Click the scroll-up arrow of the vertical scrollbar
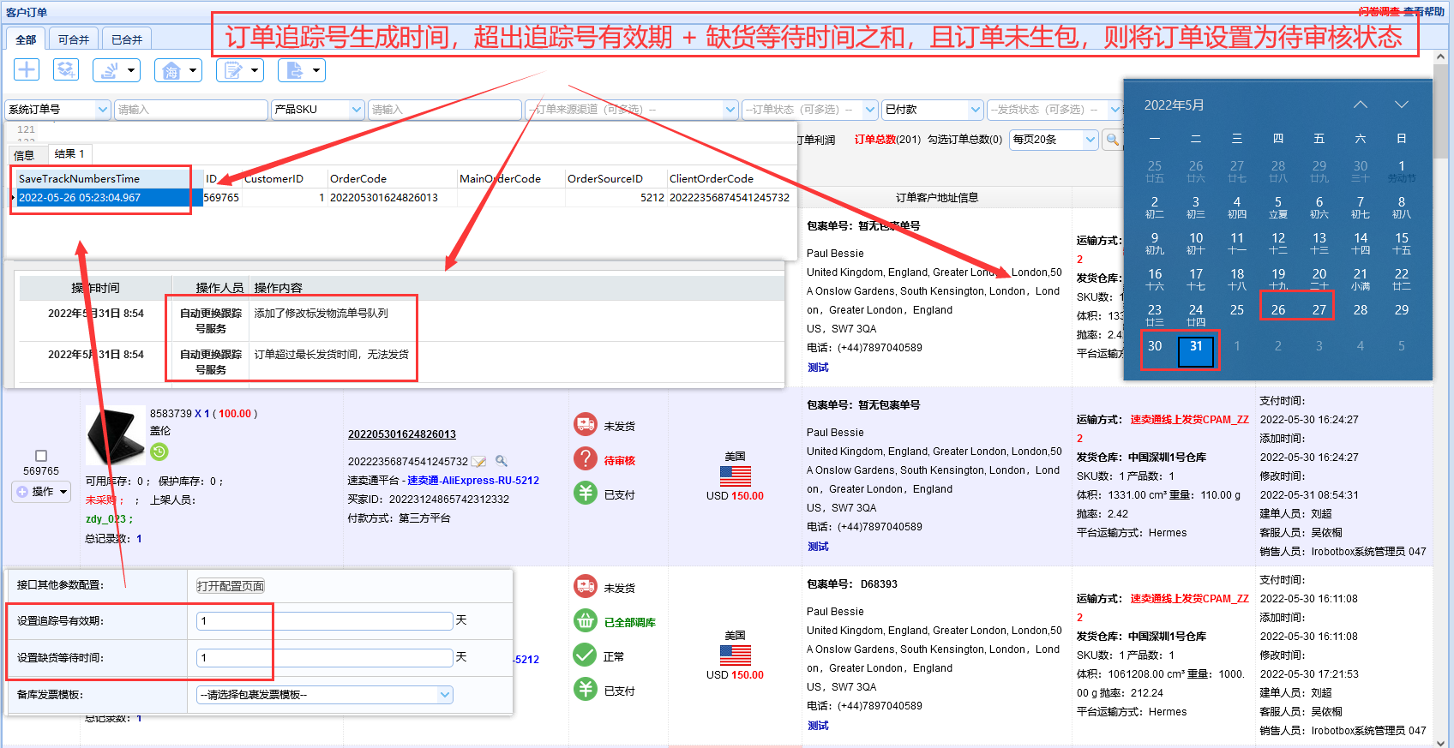 pyautogui.click(x=1441, y=57)
